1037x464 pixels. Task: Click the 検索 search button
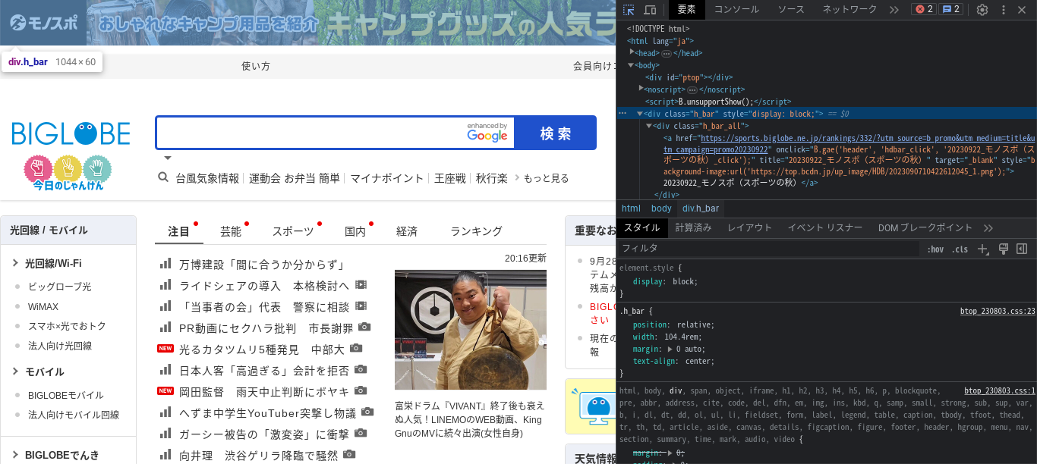tap(556, 133)
